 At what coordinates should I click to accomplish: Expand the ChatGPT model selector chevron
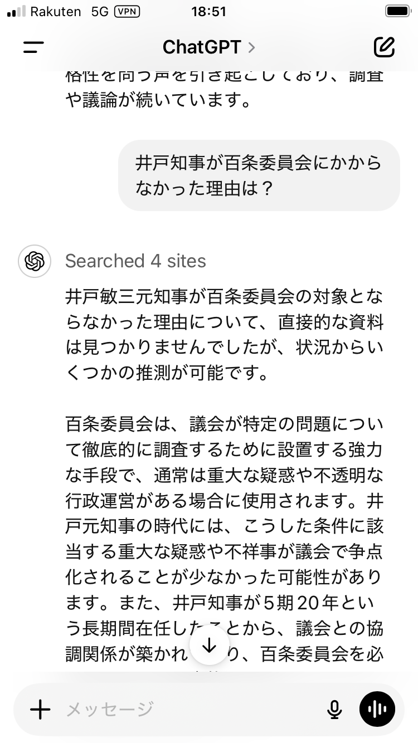tap(252, 47)
